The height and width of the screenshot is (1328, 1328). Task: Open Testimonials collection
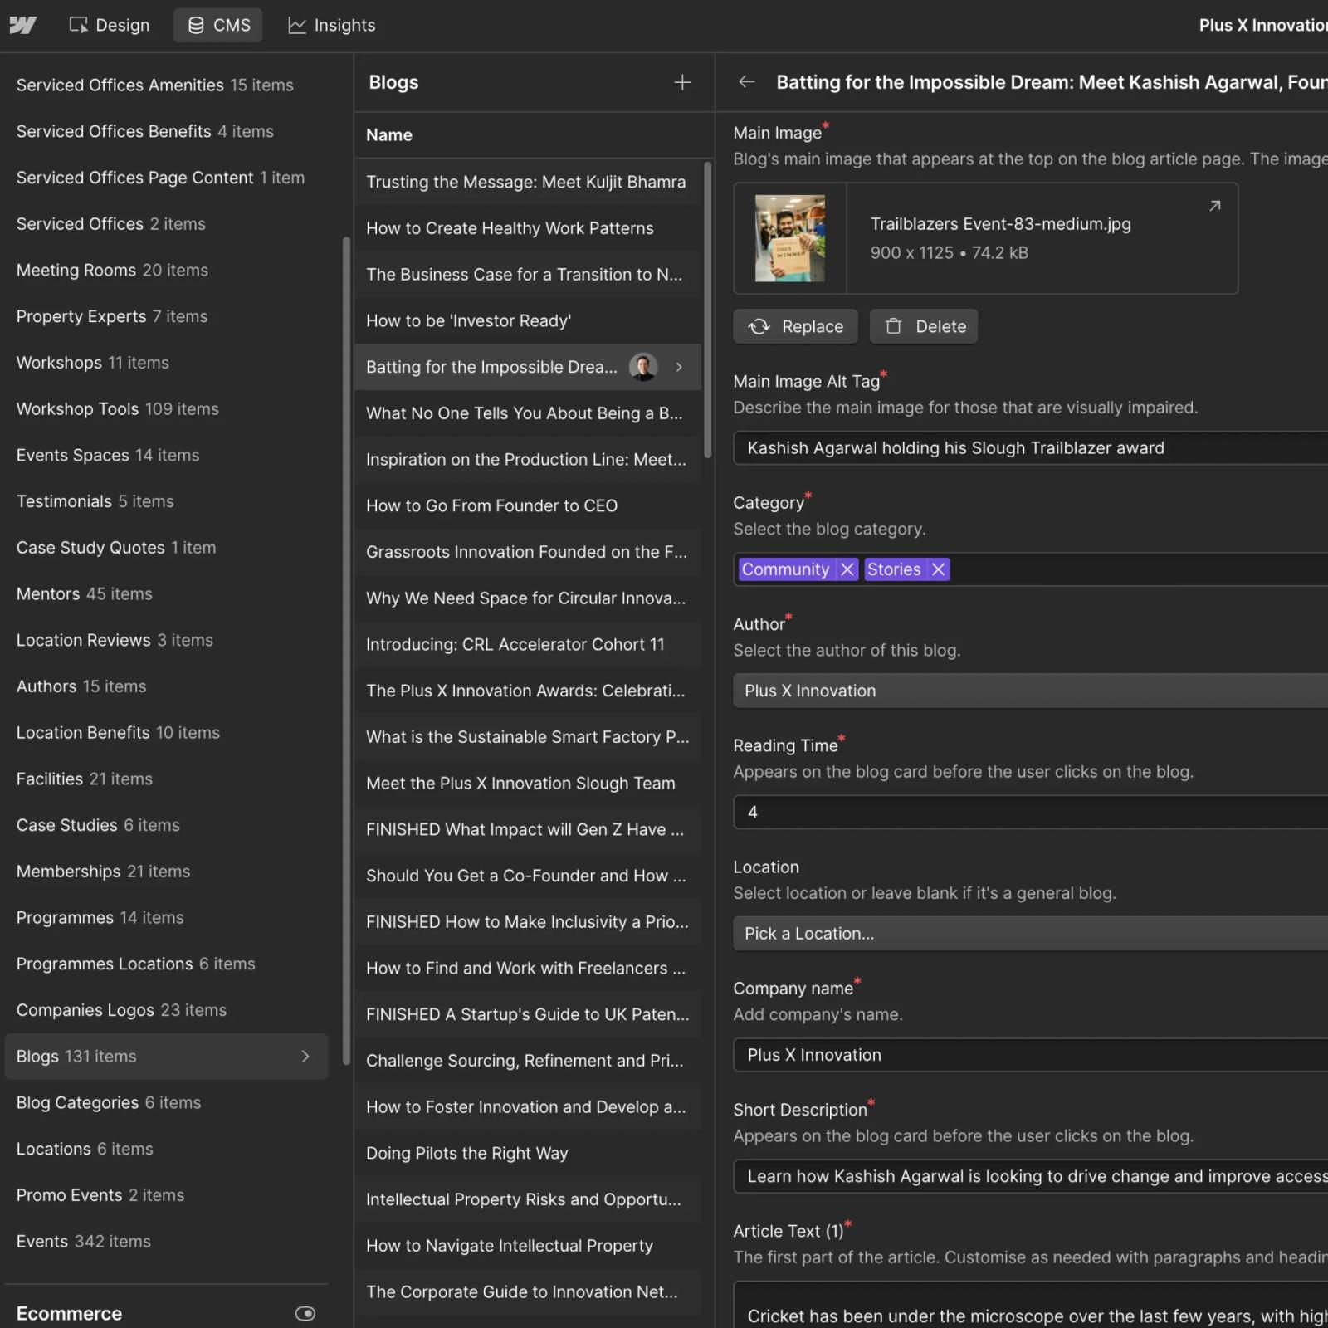coord(95,501)
